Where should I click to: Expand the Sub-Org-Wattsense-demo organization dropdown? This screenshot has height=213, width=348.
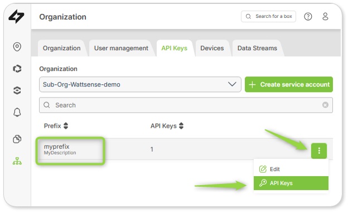point(140,84)
